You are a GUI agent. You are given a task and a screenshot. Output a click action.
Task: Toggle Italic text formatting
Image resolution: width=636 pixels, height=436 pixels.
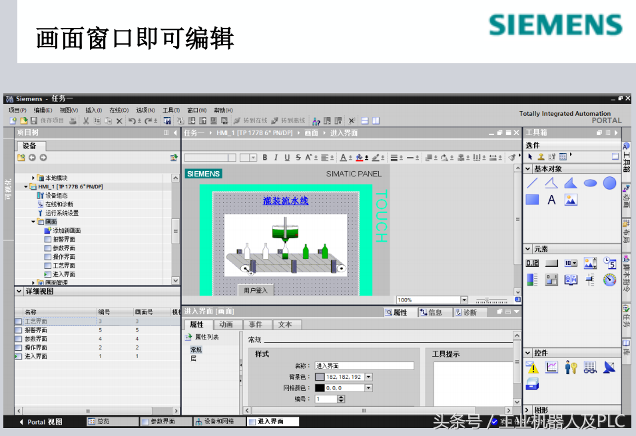click(276, 158)
